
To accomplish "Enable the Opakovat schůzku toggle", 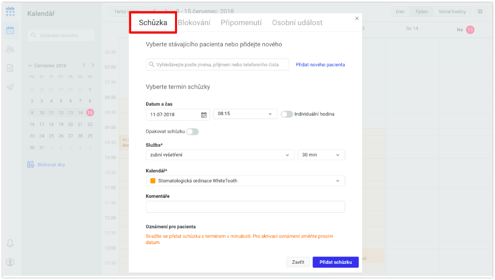I will (x=192, y=132).
